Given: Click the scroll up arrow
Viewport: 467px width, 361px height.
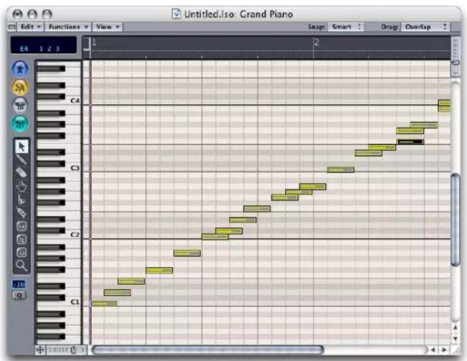Looking at the screenshot, I should point(455,327).
